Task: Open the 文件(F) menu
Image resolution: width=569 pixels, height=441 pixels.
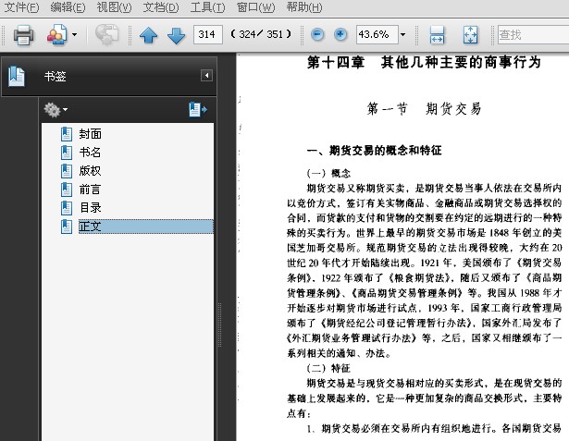Action: click(21, 7)
